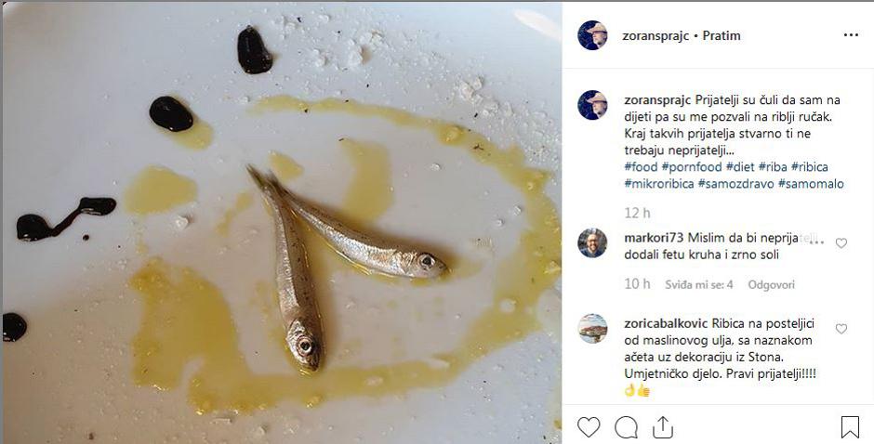874x444 pixels.
Task: Reply to markori73 via Odgovori
Action: point(772,284)
